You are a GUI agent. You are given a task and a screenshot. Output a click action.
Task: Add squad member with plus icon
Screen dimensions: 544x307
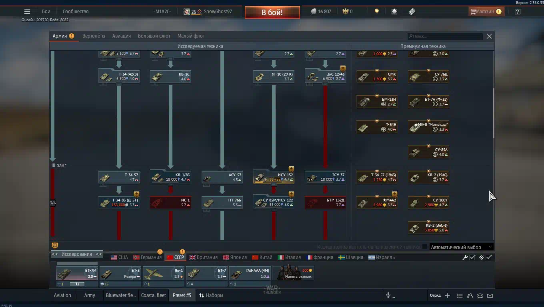pos(447,296)
